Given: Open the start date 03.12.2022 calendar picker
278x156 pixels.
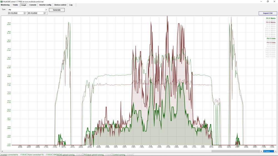Looking at the screenshot, I should click(x=25, y=13).
